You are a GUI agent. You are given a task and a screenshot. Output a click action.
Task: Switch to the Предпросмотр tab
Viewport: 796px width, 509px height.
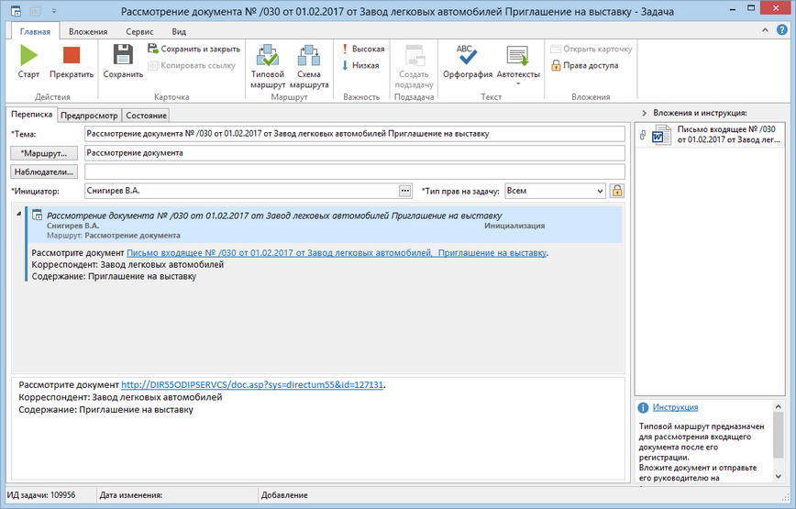click(88, 116)
